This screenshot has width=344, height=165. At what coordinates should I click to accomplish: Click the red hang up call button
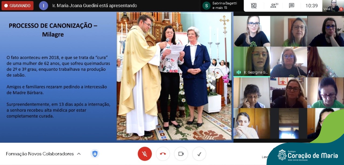(163, 154)
